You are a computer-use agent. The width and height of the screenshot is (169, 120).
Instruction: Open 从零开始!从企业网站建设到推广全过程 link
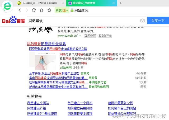coord(54,73)
